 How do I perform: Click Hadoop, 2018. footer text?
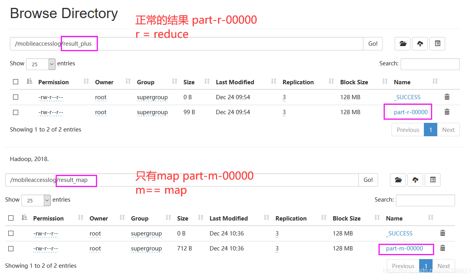coord(29,159)
